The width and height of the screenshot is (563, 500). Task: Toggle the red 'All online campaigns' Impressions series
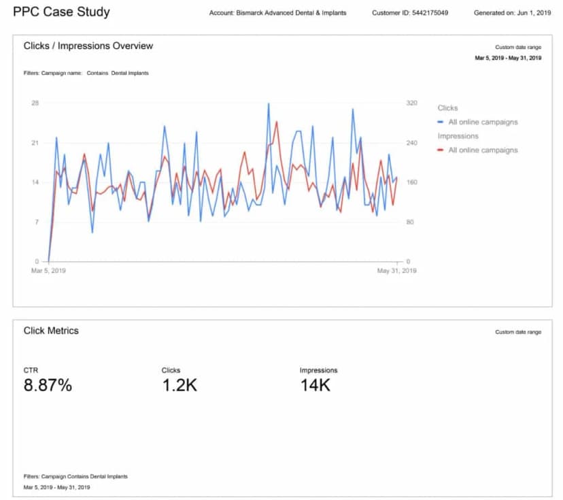click(483, 150)
